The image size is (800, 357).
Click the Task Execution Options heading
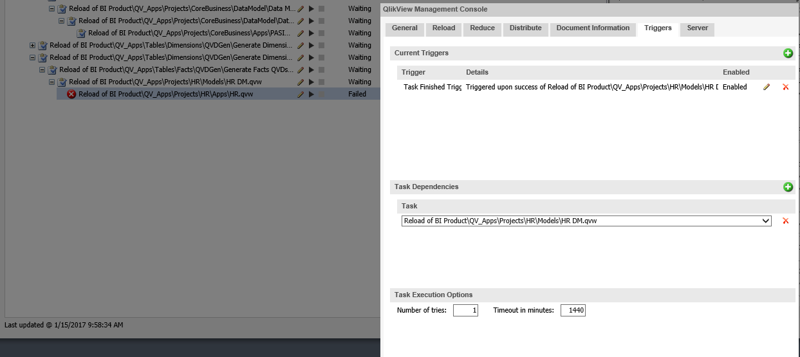tap(433, 295)
